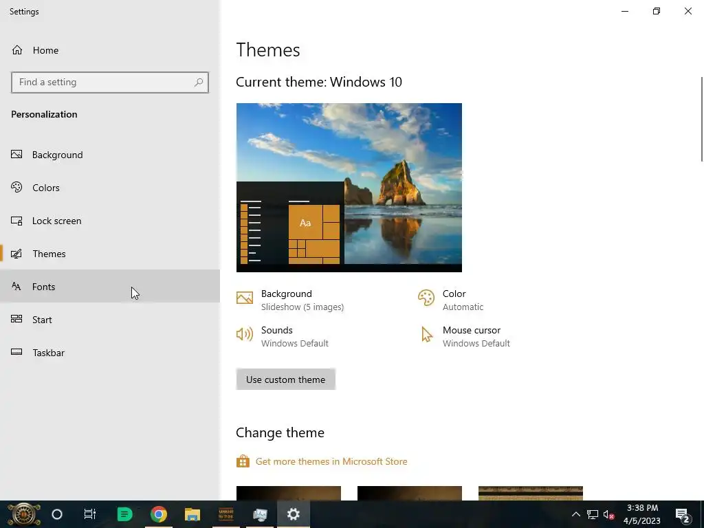The image size is (704, 528).
Task: Click the Themes brush icon in sidebar
Action: point(16,254)
